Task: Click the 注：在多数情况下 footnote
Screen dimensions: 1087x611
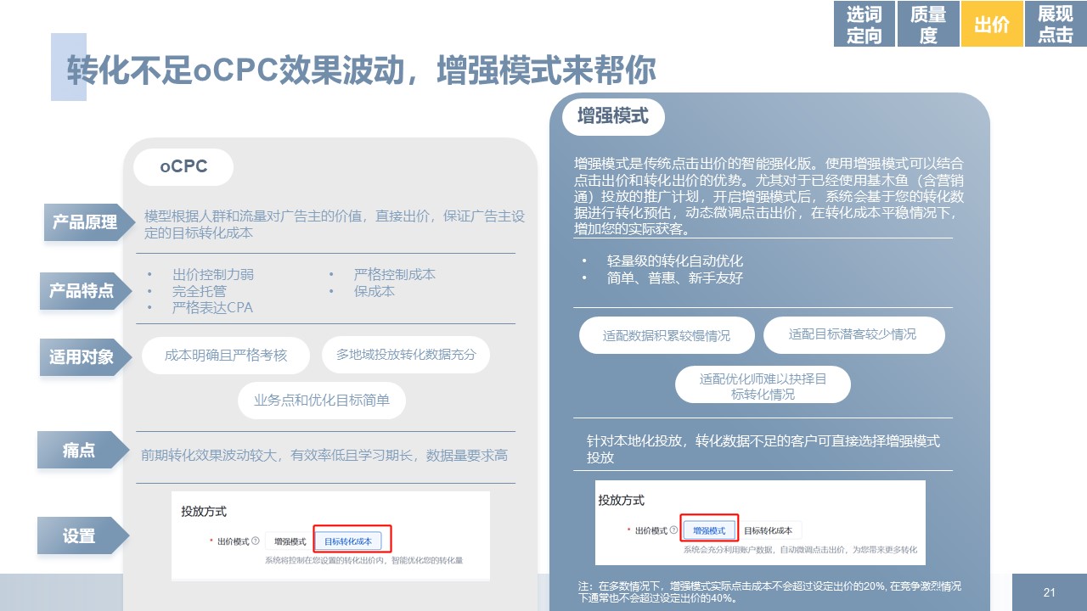Action: (x=769, y=591)
